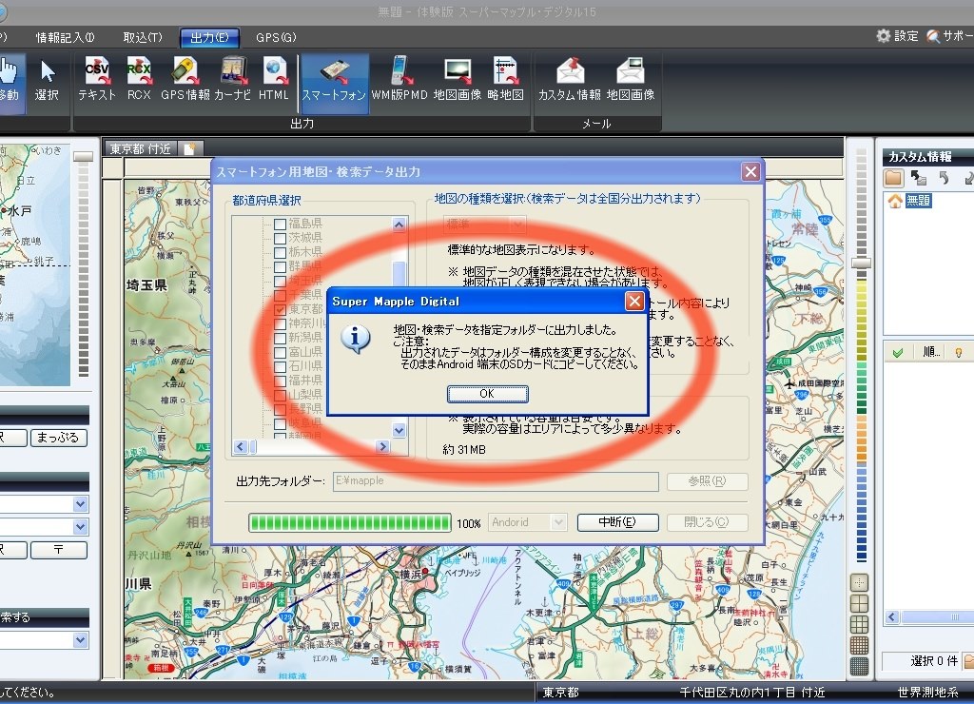The width and height of the screenshot is (974, 704).
Task: Open the サポート help icon
Action: click(x=949, y=36)
